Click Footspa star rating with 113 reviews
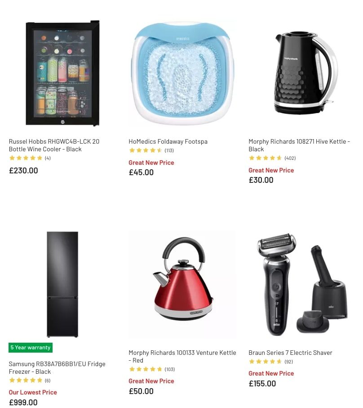 pos(151,150)
